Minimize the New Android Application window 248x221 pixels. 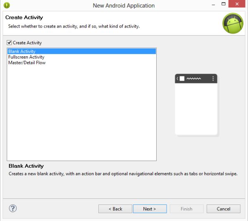click(x=213, y=5)
